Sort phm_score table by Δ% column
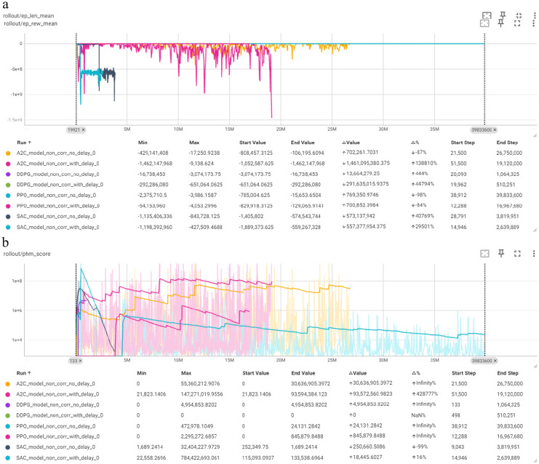Screen dimensions: 539x464 (x=415, y=373)
